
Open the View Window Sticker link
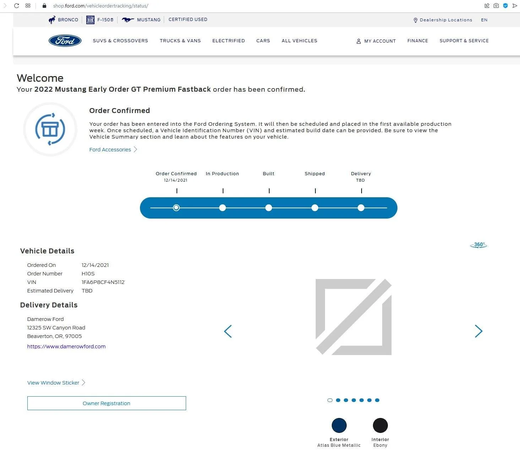pos(53,383)
